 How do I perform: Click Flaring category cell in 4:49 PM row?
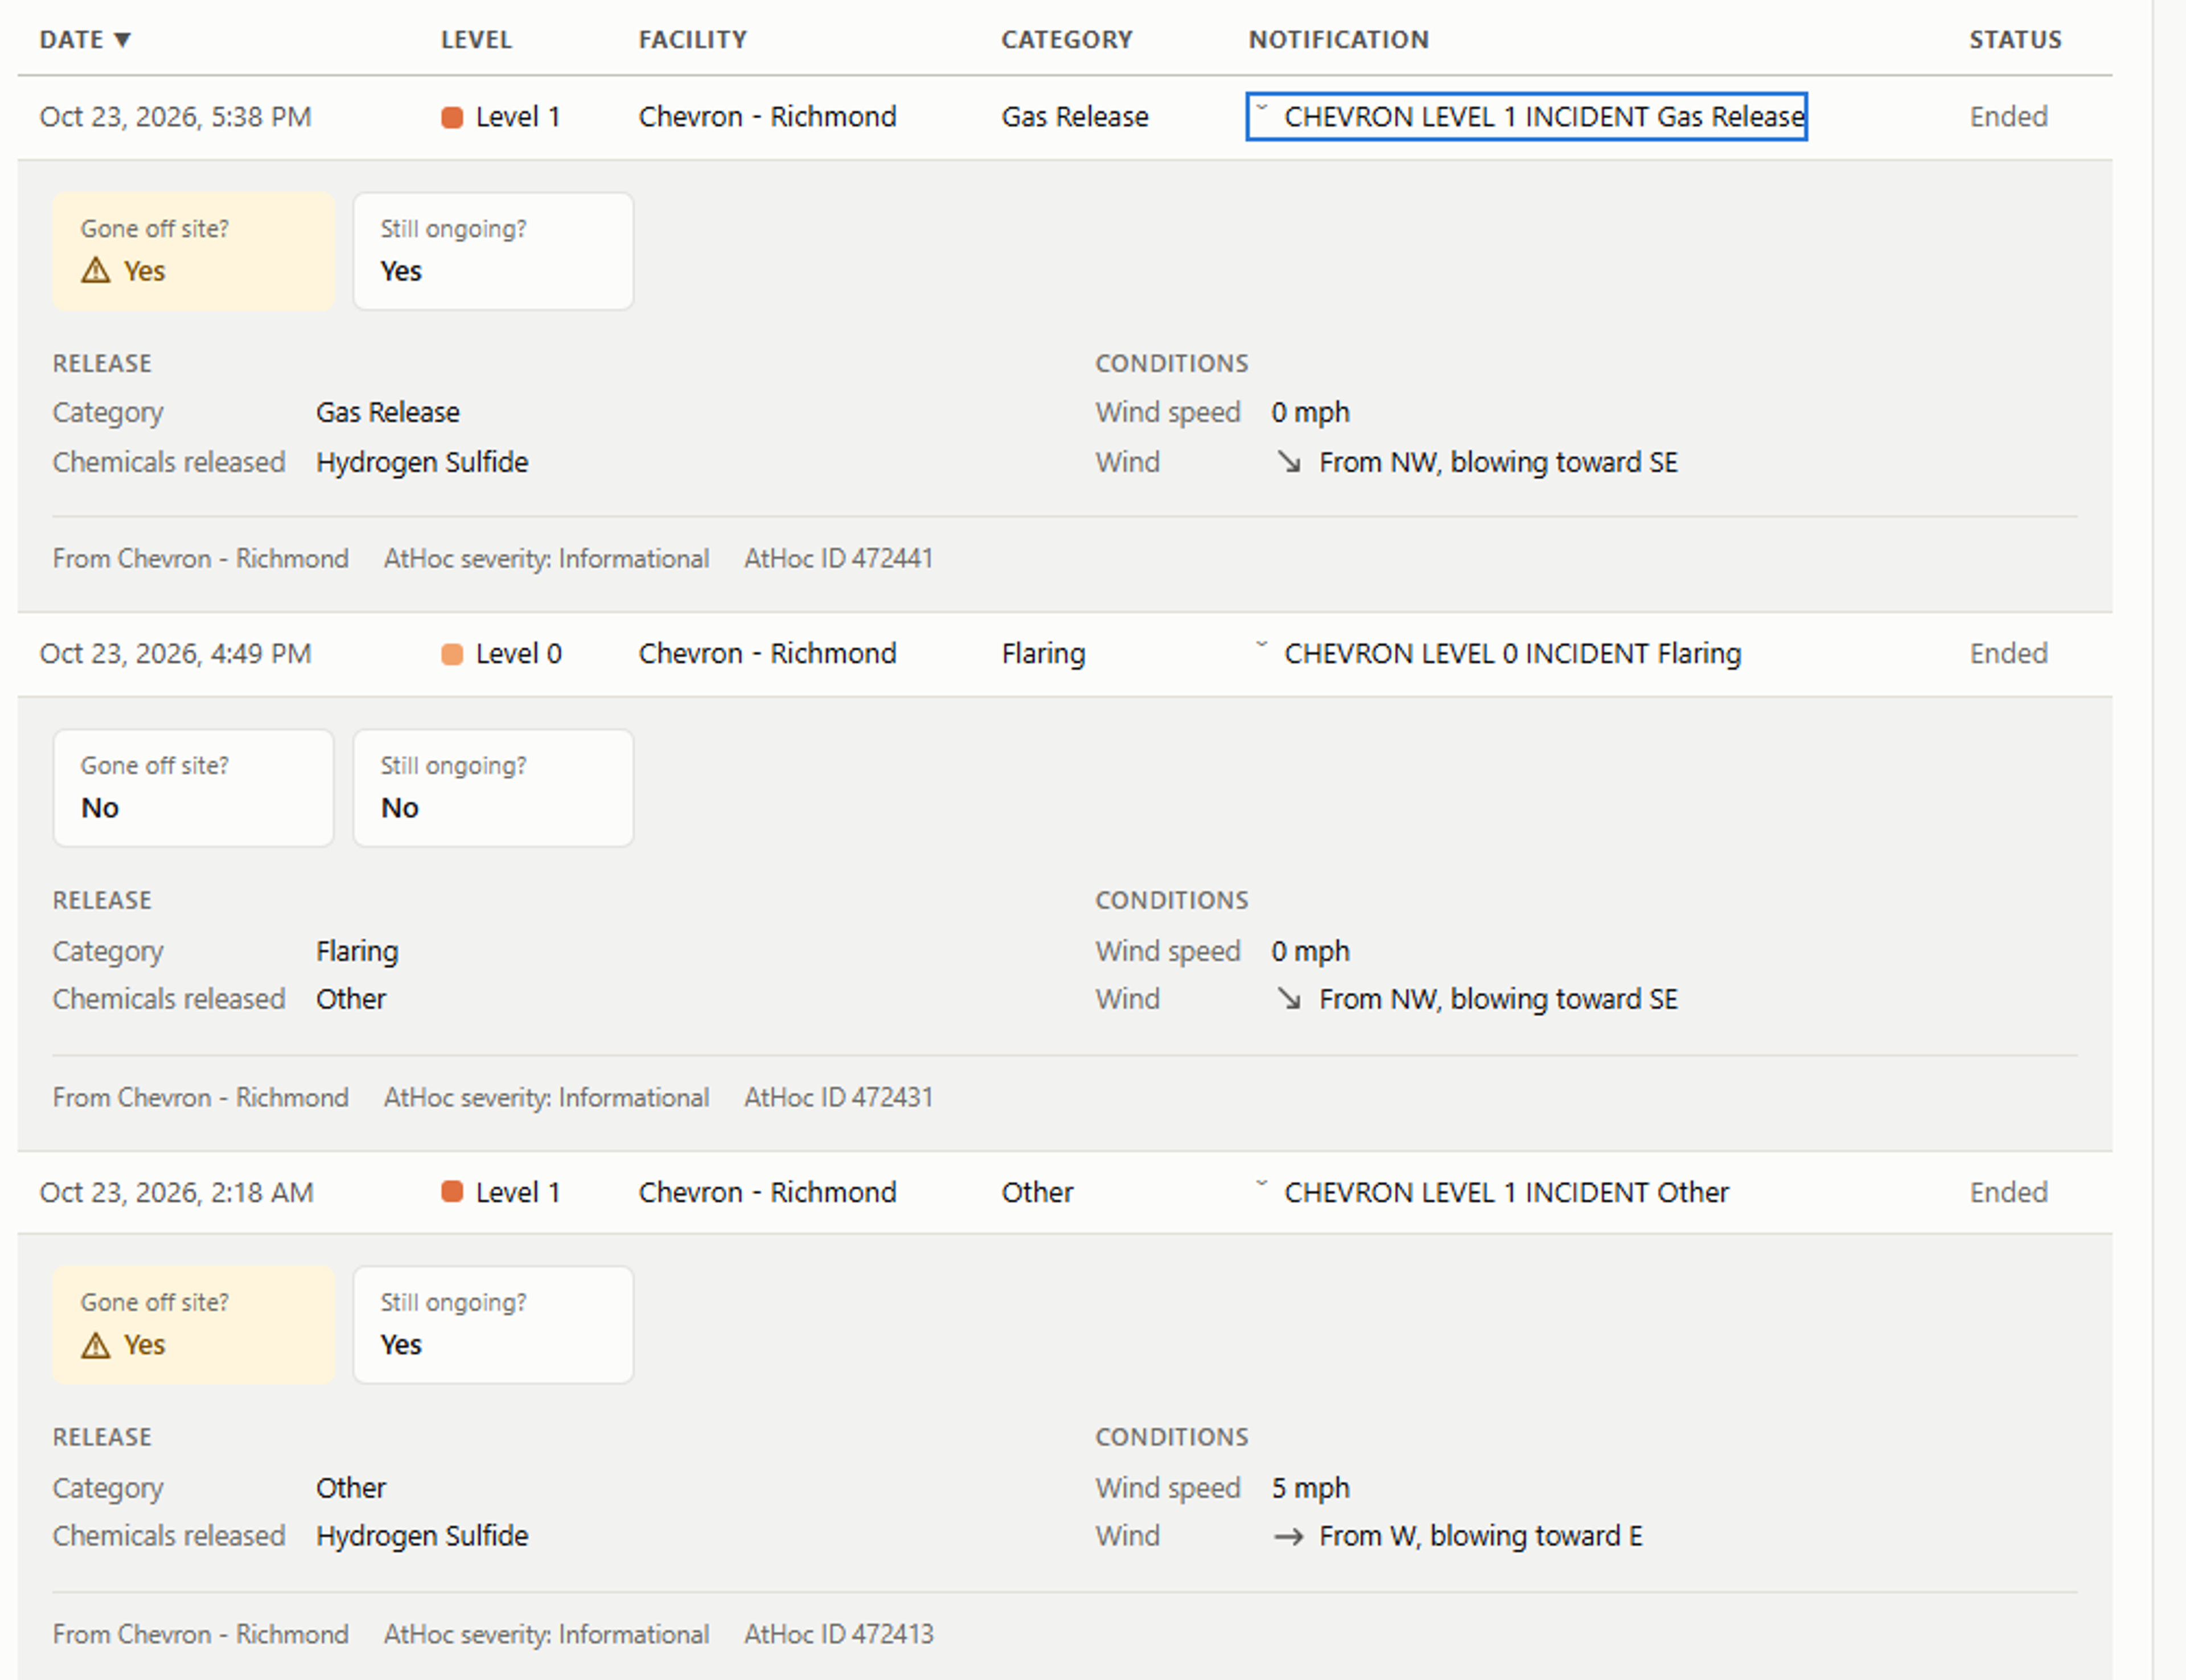[1043, 654]
